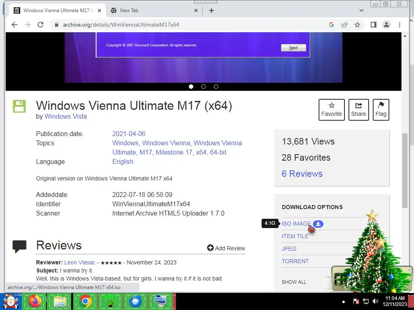Click the scrollbar up arrow
Screen dimensions: 414x310
click(x=405, y=36)
